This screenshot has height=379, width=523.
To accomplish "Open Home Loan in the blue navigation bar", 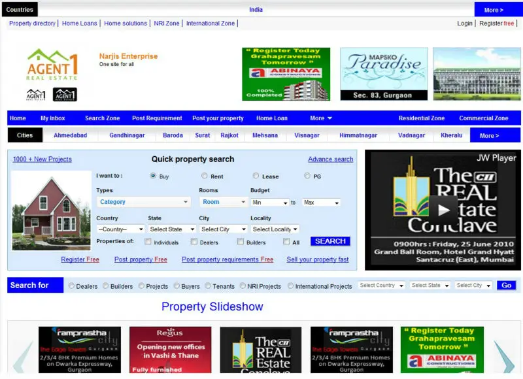I will [272, 118].
